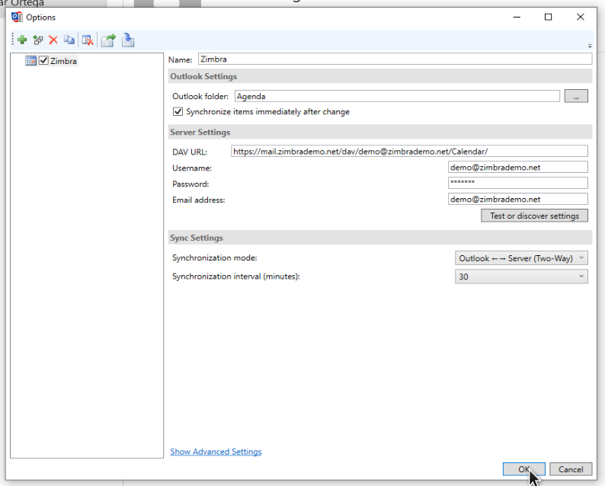Open Synchronization interval minutes dropdown
The width and height of the screenshot is (605, 486).
tap(521, 277)
